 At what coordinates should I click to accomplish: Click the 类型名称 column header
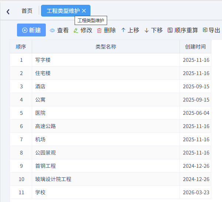coord(106,47)
